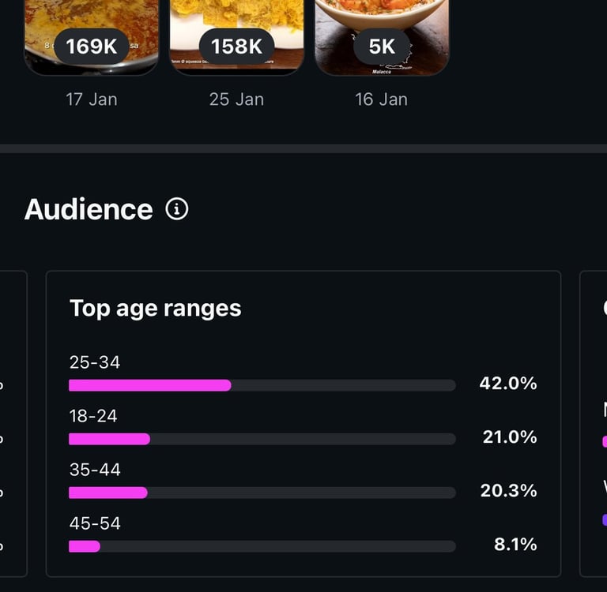Click the 25-34 age range bar
Viewport: 607px width, 592px height.
click(262, 385)
